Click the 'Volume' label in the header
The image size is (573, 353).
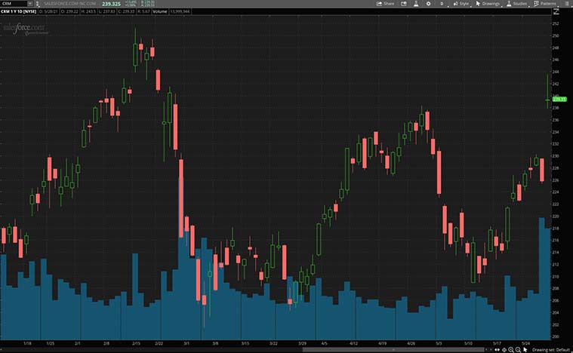pyautogui.click(x=160, y=11)
